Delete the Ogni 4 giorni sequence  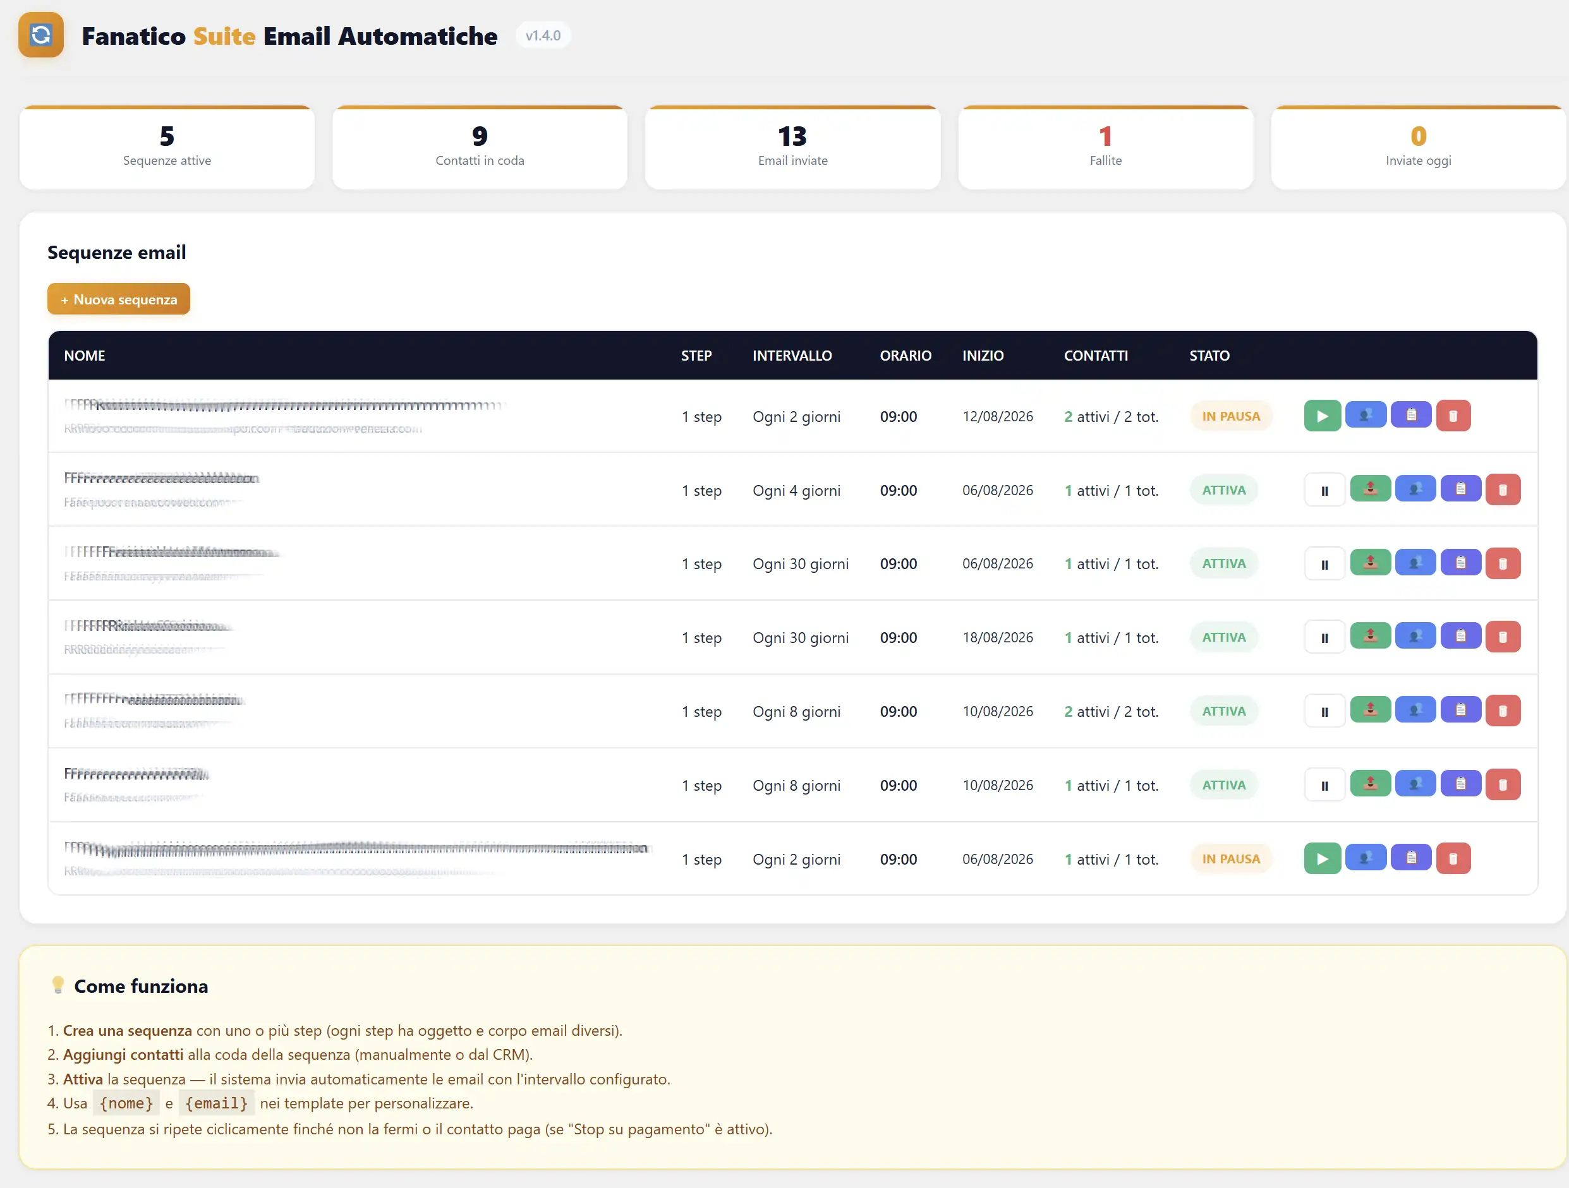1503,490
